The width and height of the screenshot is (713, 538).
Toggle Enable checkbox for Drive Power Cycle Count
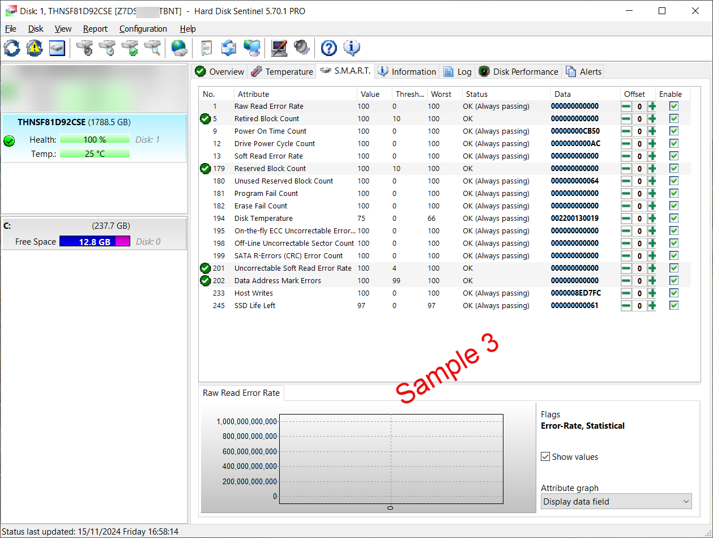pyautogui.click(x=673, y=143)
